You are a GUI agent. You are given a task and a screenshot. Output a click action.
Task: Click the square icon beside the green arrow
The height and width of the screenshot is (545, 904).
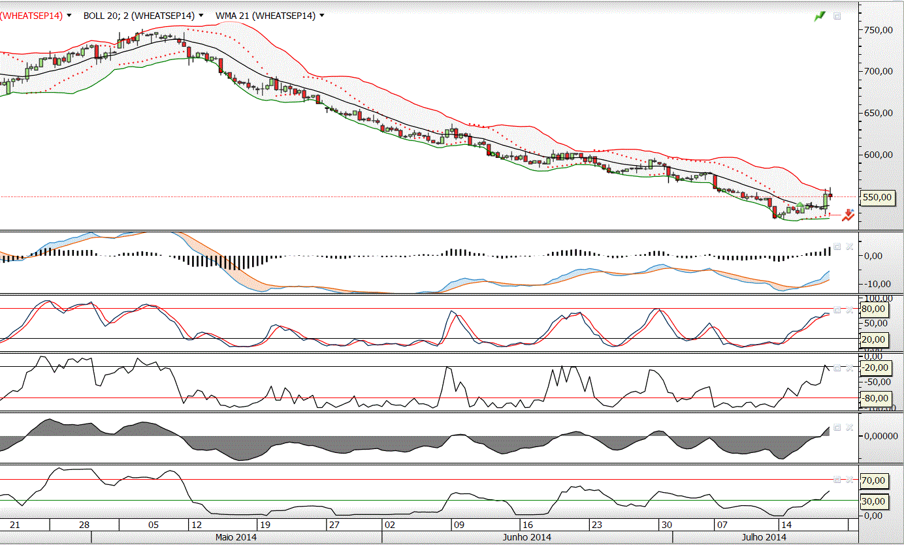837,16
